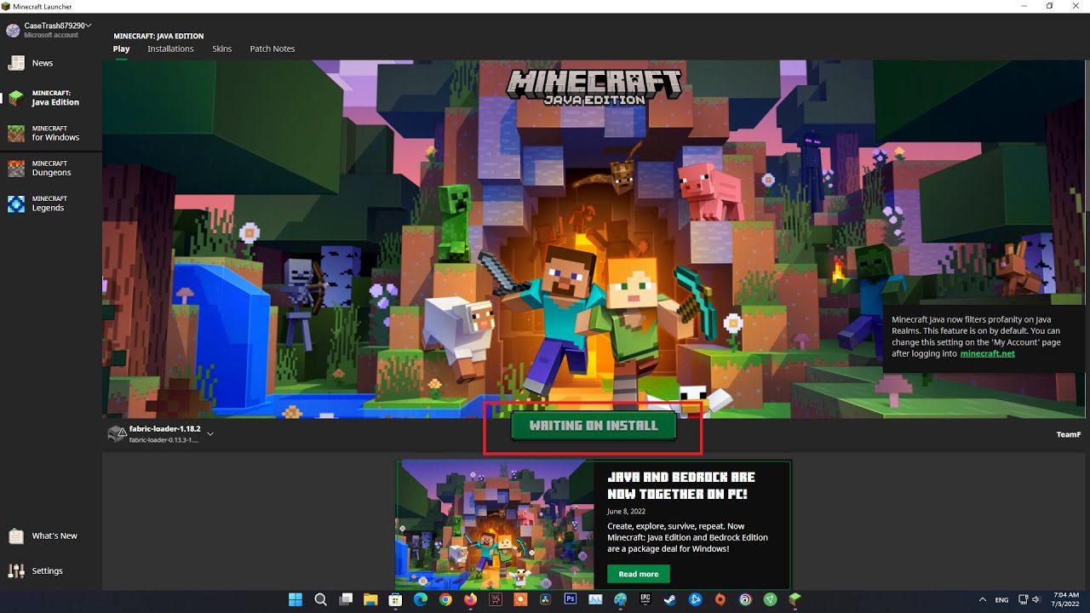Click the fabric-loader installation furnace icon
The width and height of the screenshot is (1090, 613).
(x=117, y=434)
